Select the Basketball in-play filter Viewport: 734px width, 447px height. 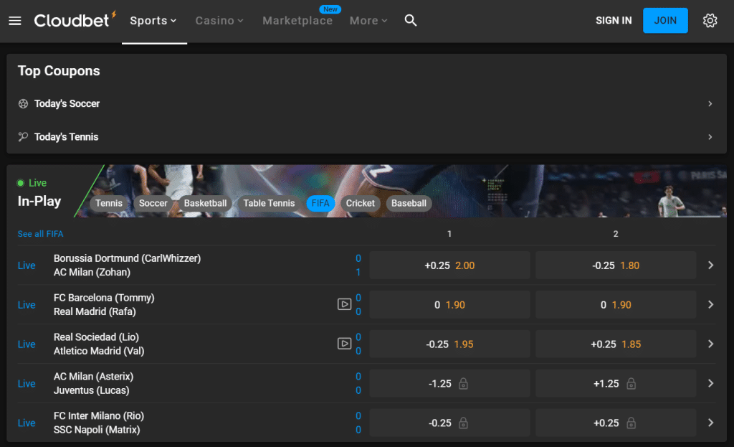[x=205, y=203]
